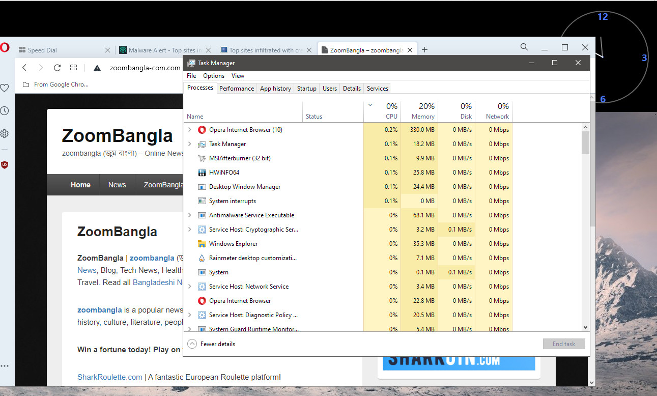Image resolution: width=657 pixels, height=396 pixels.
Task: Expand Service Host: Diagnostic Policy row
Action: click(x=190, y=315)
